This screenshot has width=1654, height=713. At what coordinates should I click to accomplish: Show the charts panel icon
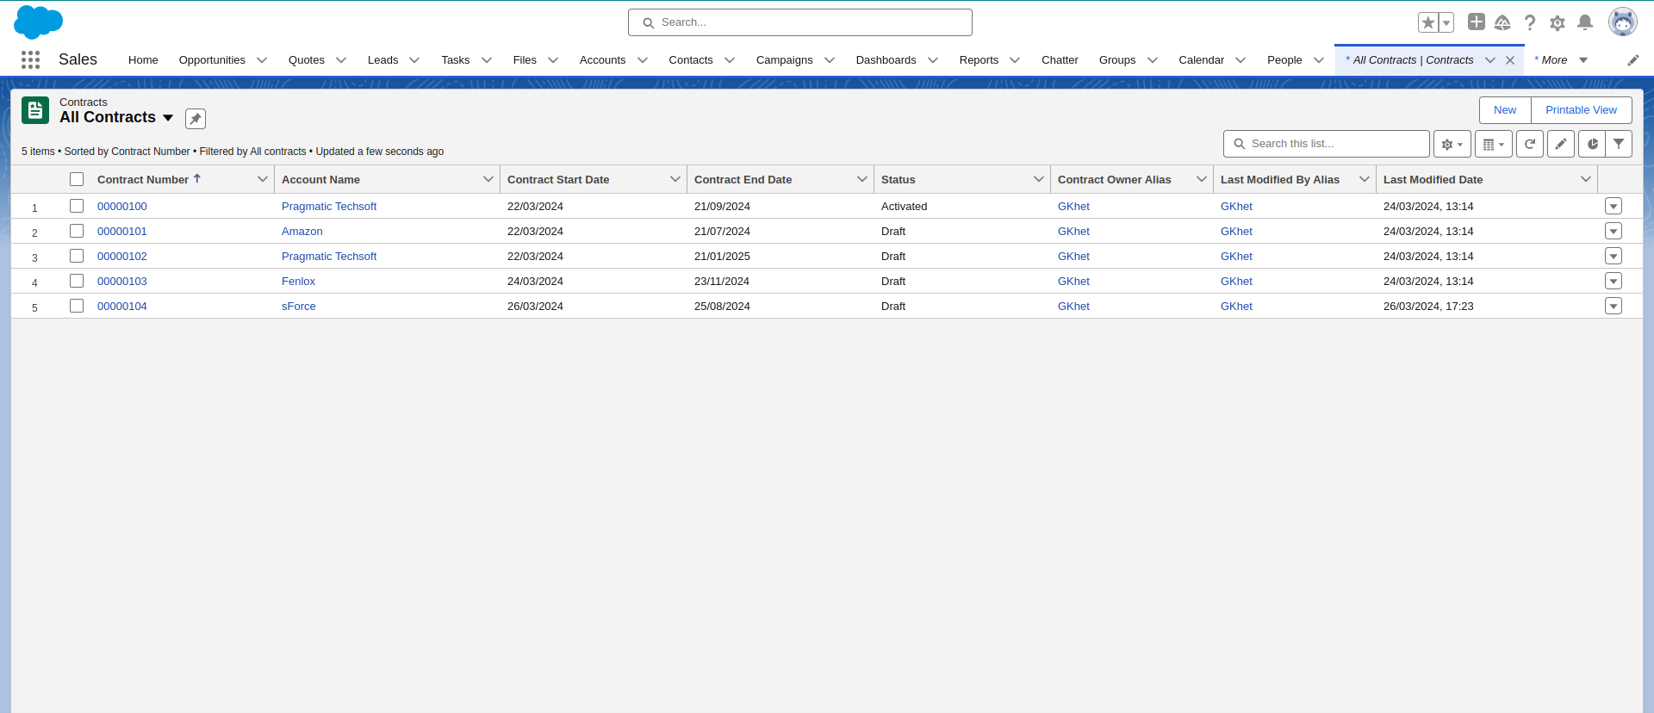pyautogui.click(x=1592, y=144)
